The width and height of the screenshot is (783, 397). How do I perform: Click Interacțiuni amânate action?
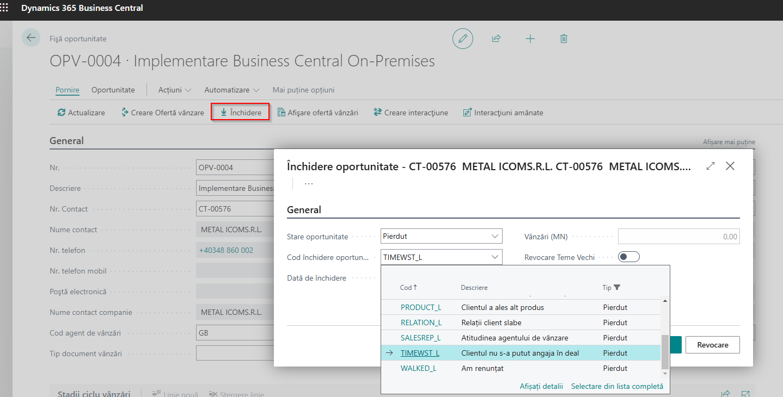pyautogui.click(x=503, y=113)
